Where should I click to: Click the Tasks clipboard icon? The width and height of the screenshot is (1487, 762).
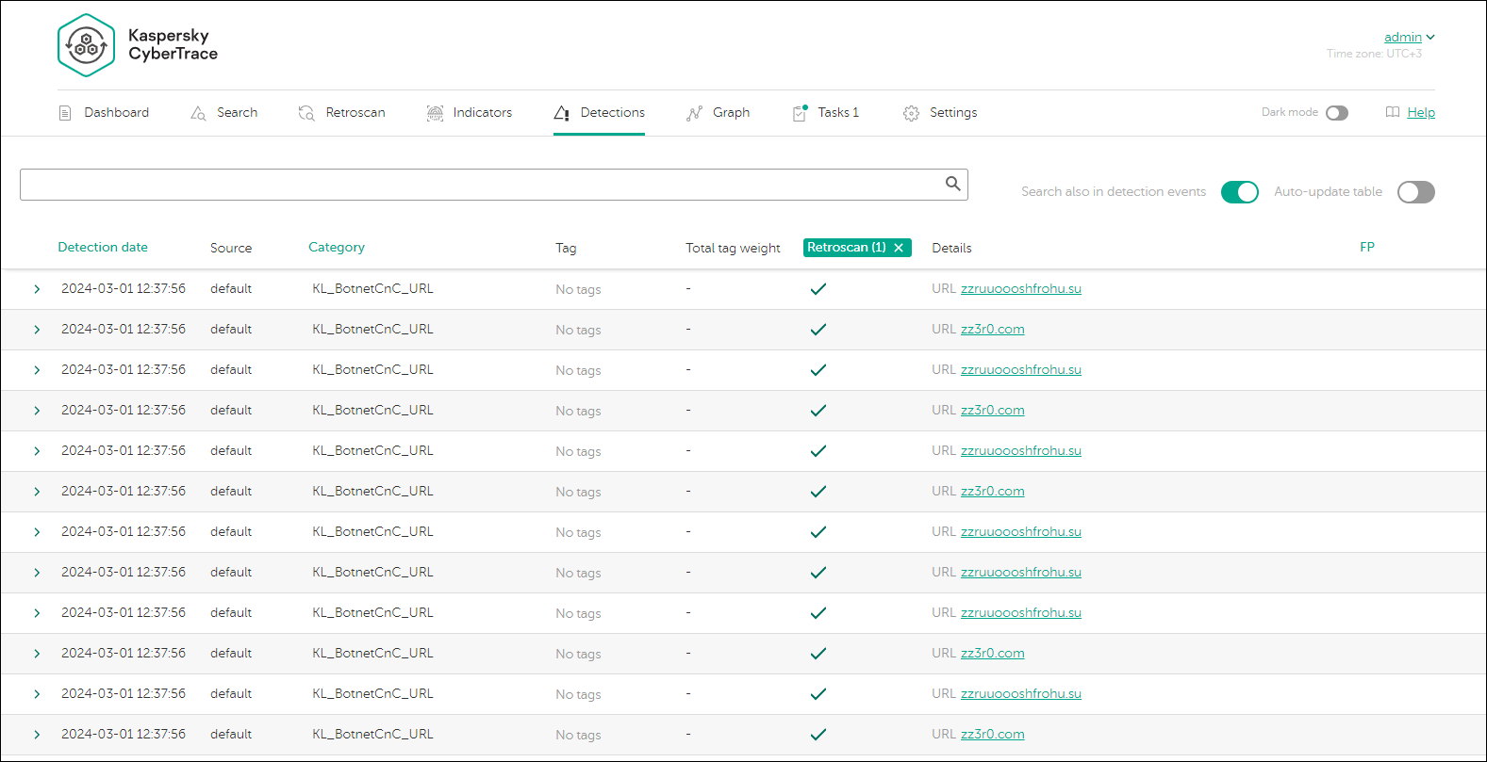800,113
